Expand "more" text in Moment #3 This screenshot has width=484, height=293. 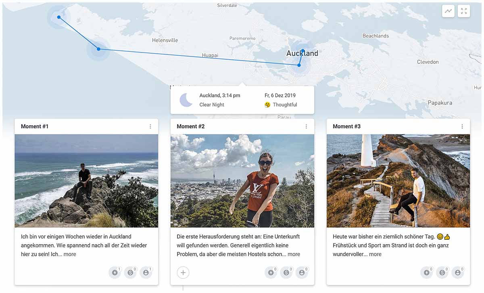point(375,254)
